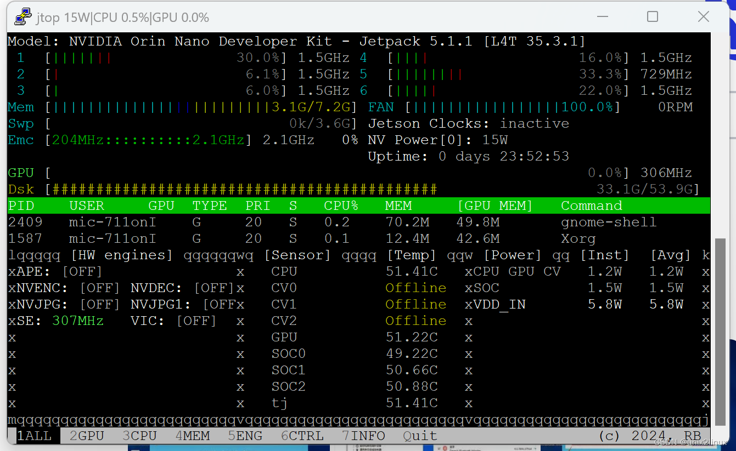Click the Emc frequency bar

(x=149, y=140)
